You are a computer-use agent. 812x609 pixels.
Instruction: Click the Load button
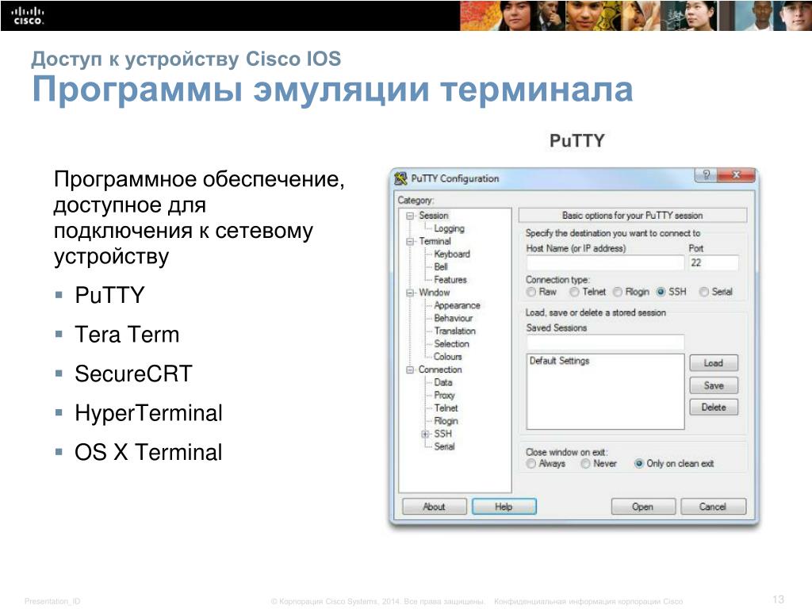[714, 363]
